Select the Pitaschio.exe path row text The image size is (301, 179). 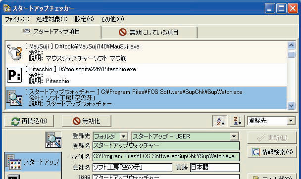tap(80, 69)
